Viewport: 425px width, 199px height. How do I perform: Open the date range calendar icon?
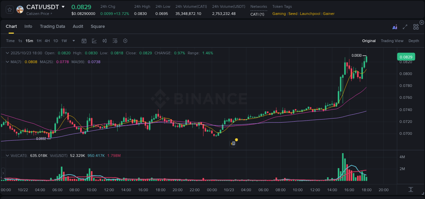[x=84, y=41]
